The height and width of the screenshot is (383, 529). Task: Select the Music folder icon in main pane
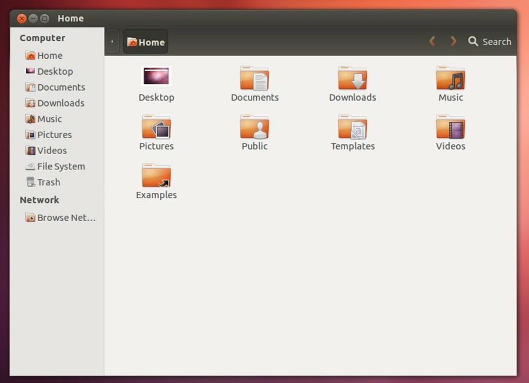(450, 78)
